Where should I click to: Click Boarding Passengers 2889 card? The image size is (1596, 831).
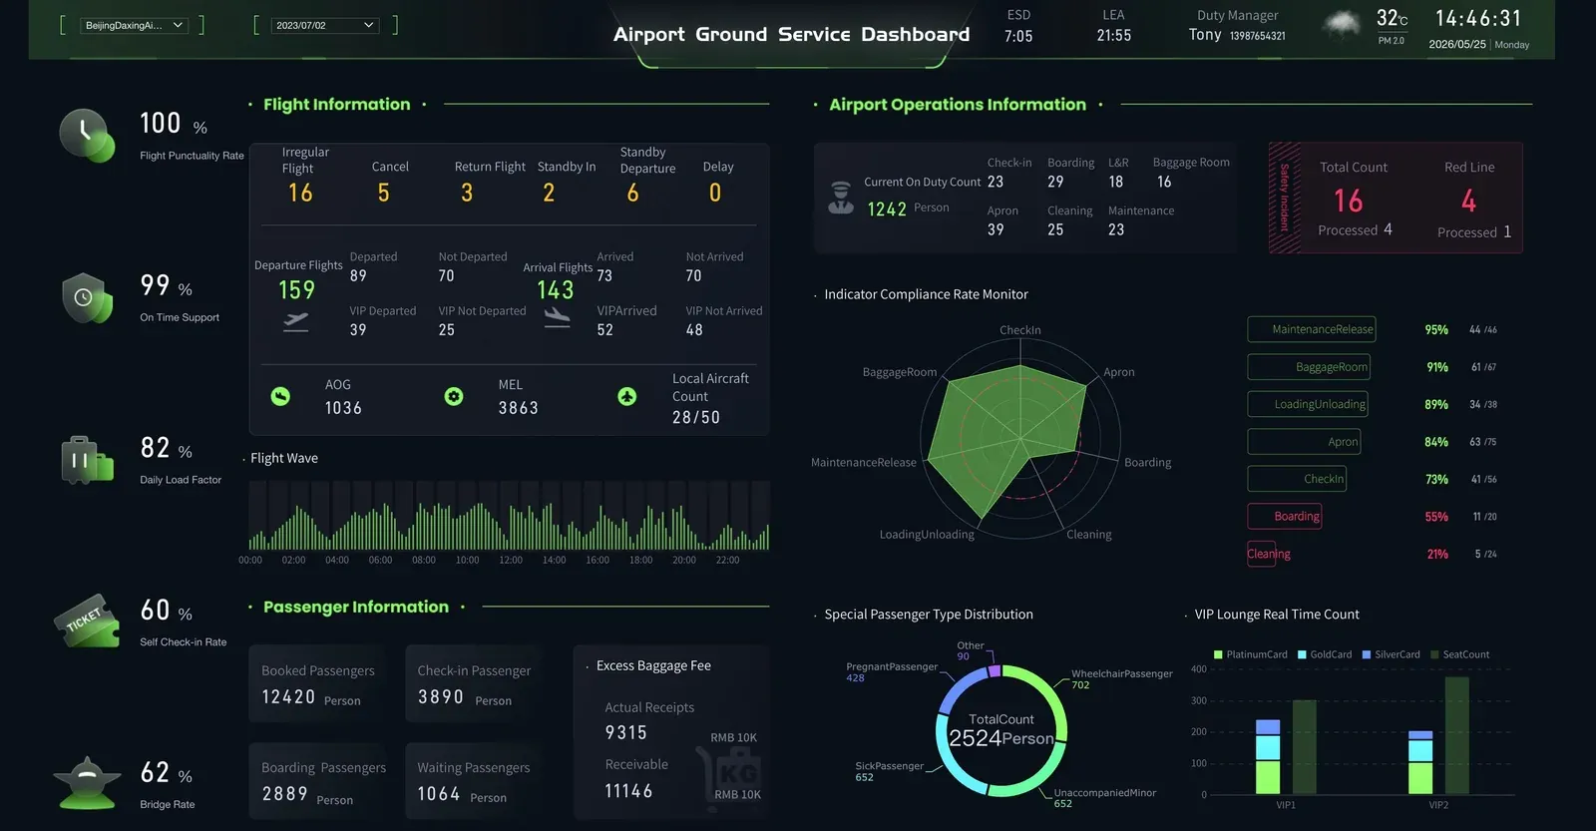pyautogui.click(x=317, y=781)
